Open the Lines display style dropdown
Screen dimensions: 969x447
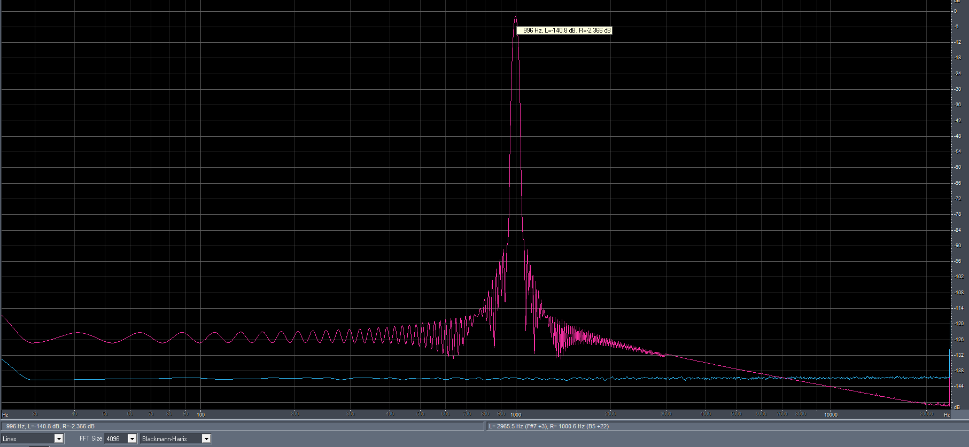32,438
